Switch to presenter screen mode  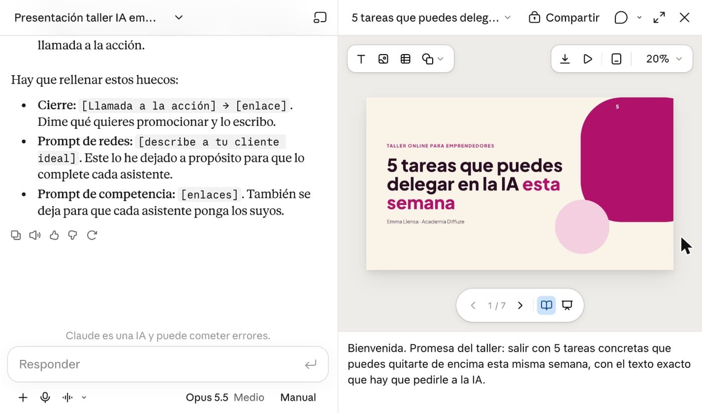[x=567, y=305]
